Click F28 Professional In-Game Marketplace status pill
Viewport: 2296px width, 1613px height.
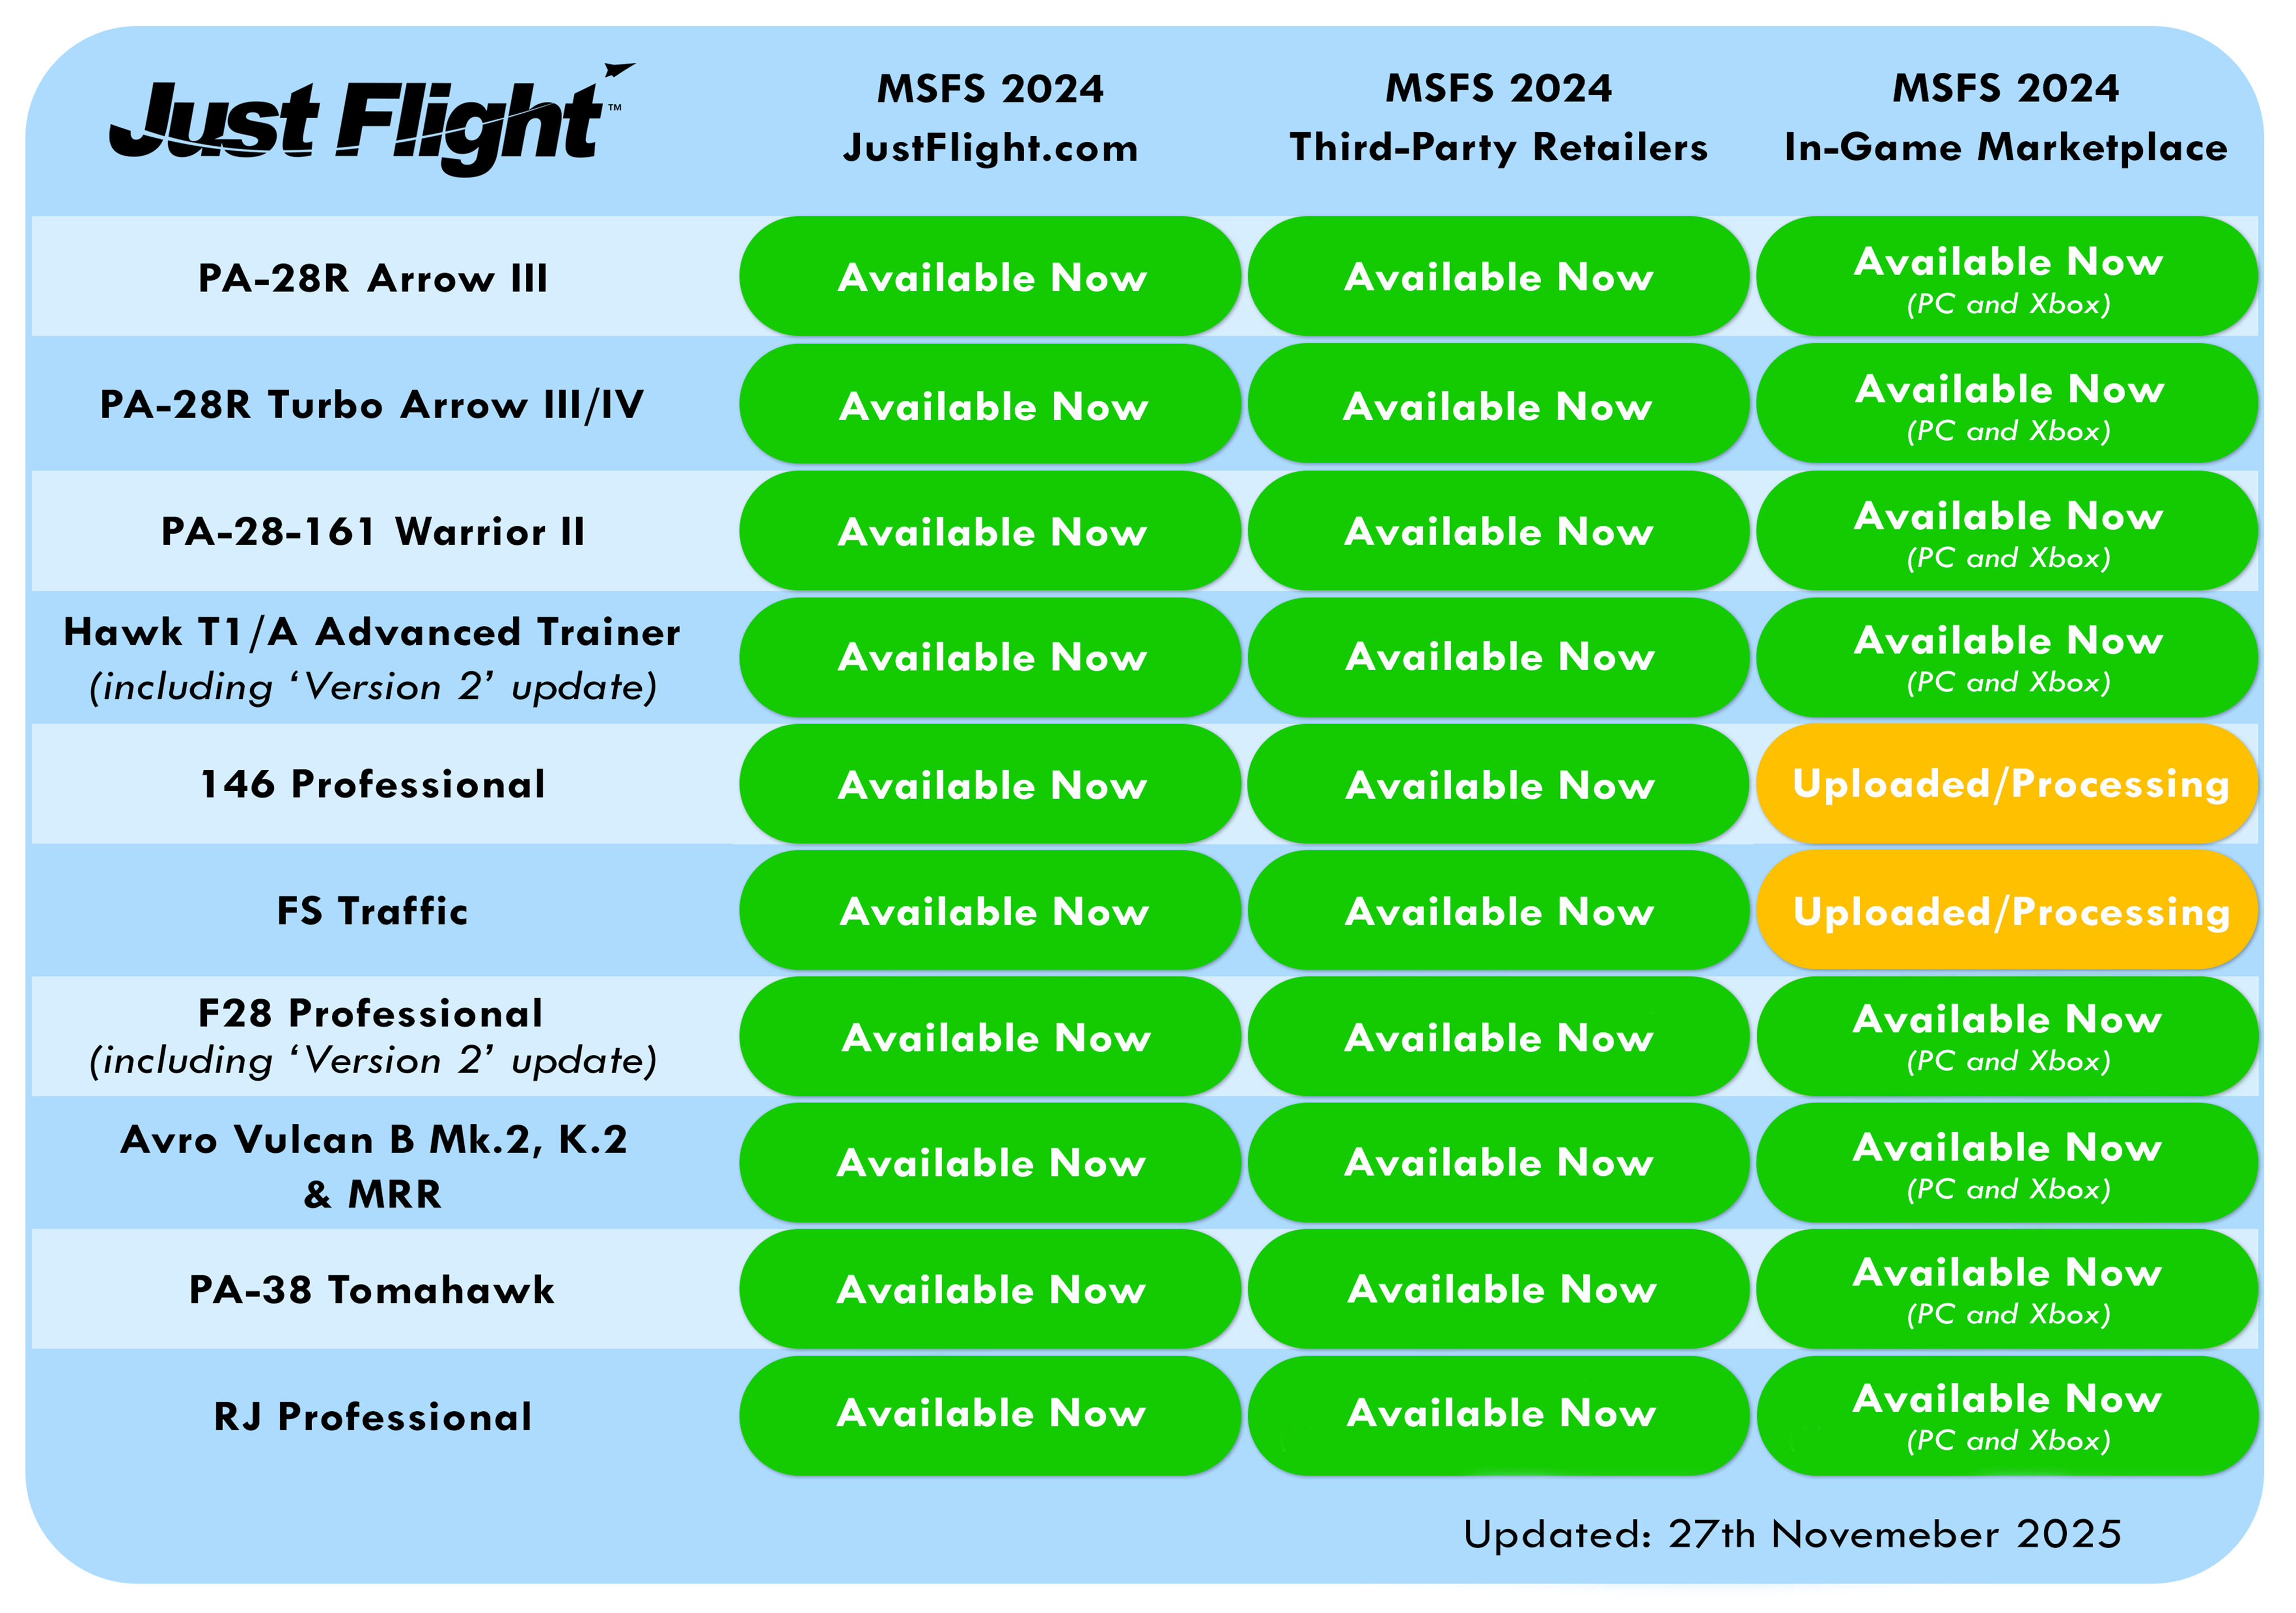[2008, 1037]
